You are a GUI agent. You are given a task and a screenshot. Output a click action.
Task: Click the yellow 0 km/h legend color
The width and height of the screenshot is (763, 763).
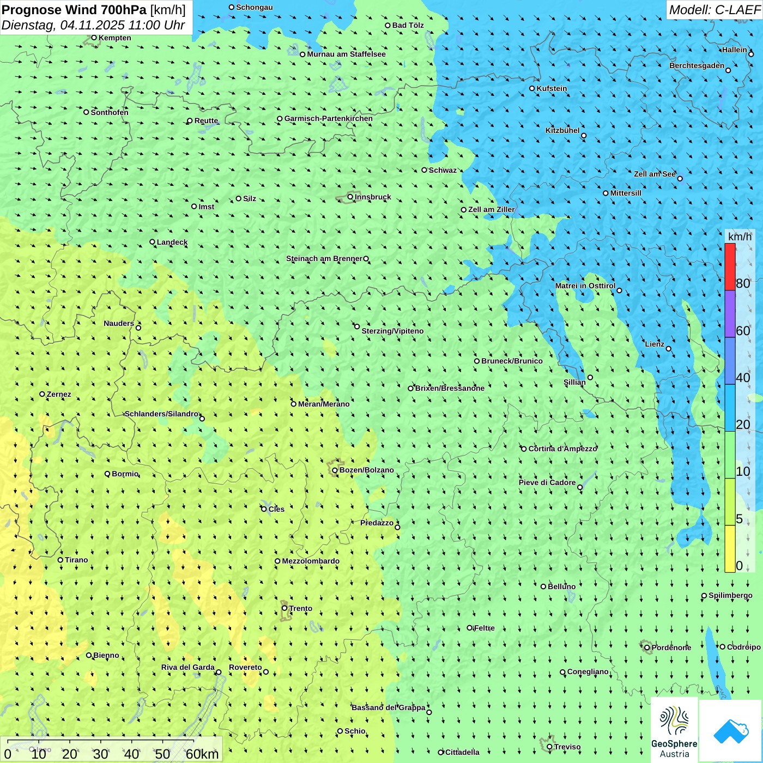[730, 549]
